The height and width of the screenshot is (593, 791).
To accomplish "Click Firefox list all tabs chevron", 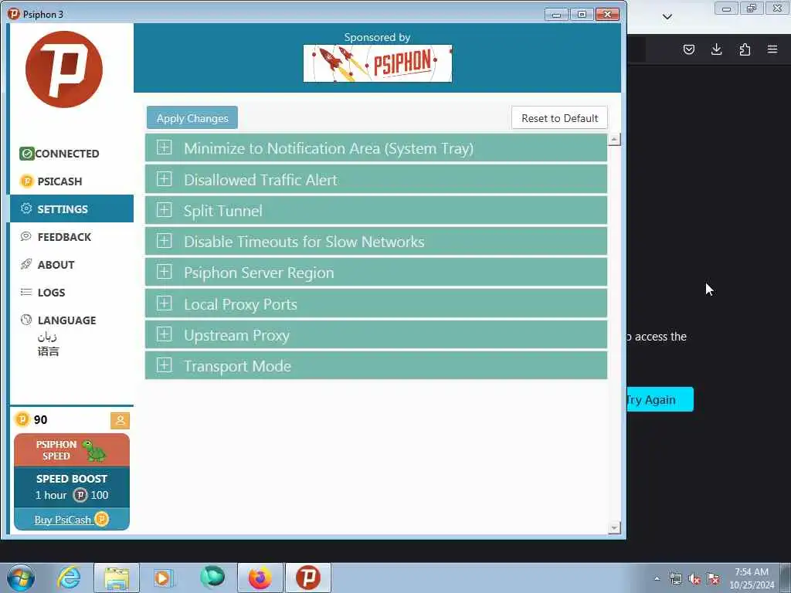I will (x=667, y=17).
